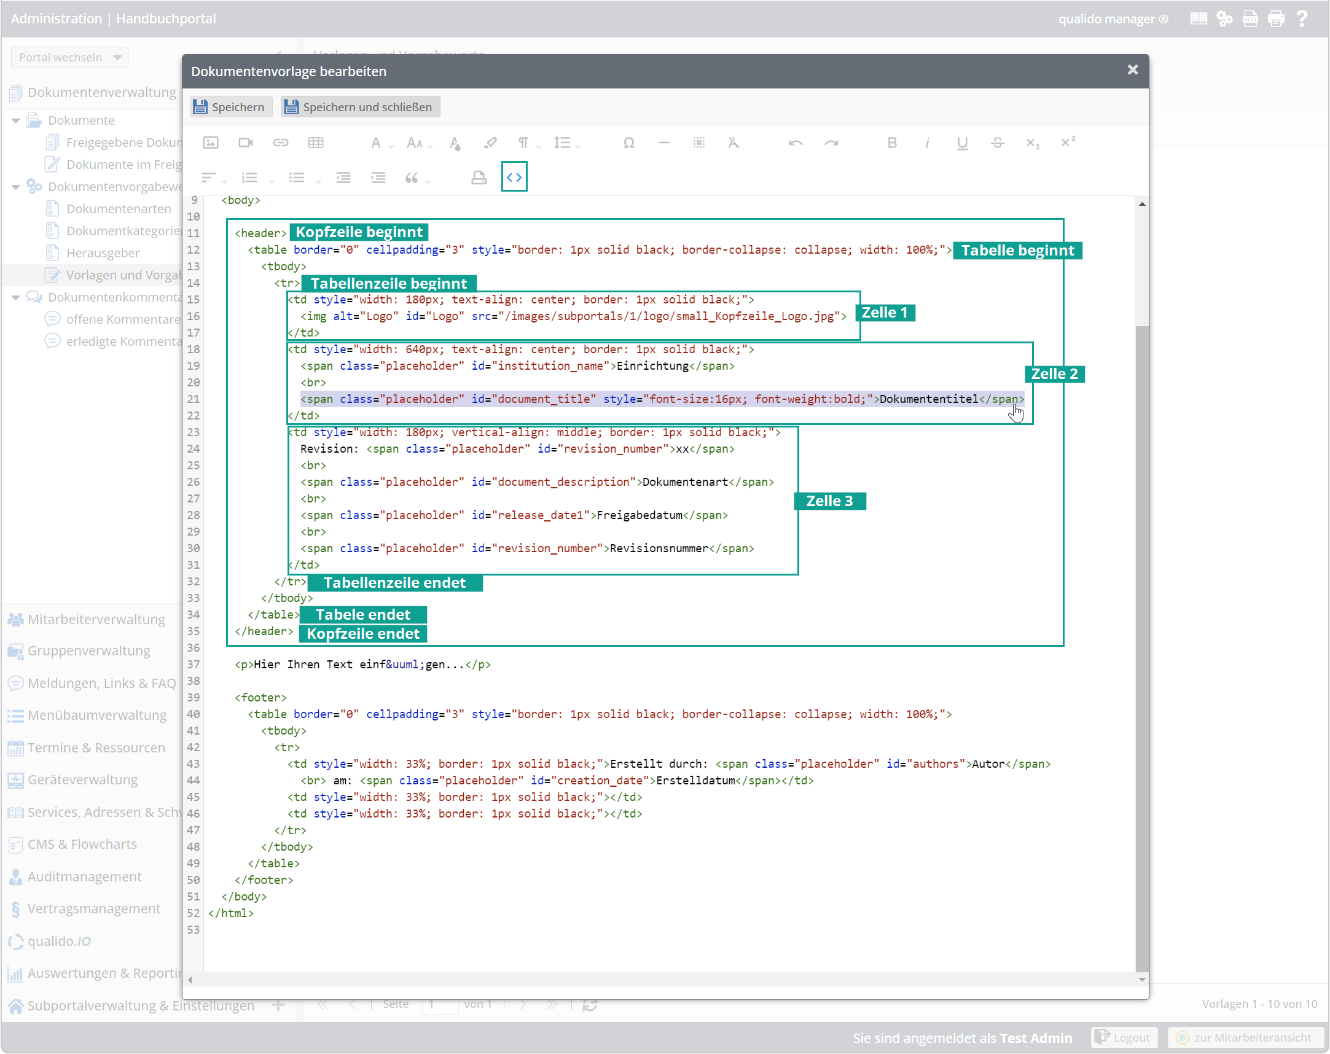This screenshot has height=1054, width=1330.
Task: Apply bold formatting
Action: click(892, 142)
